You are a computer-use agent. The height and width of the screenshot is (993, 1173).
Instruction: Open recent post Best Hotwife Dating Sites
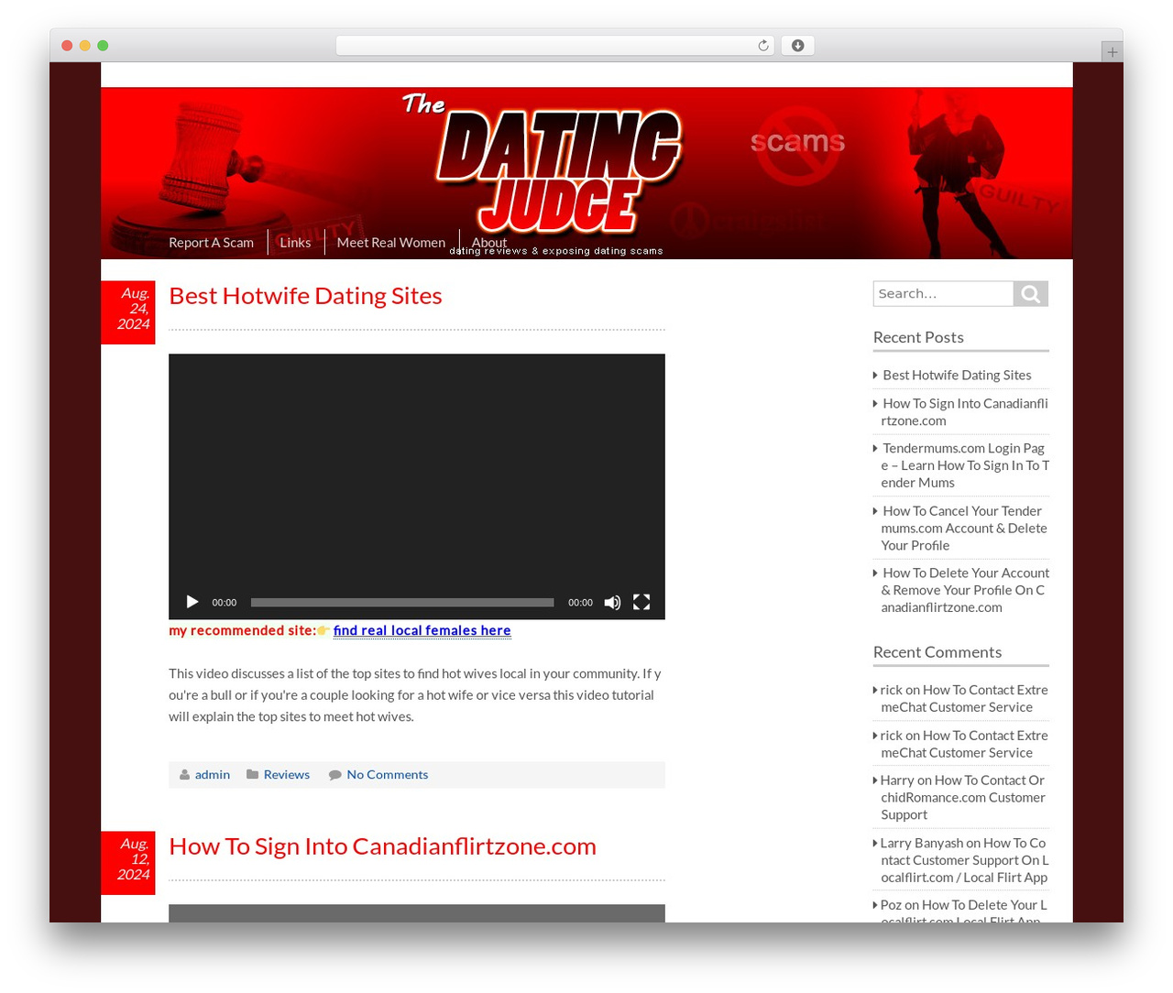[x=957, y=375]
